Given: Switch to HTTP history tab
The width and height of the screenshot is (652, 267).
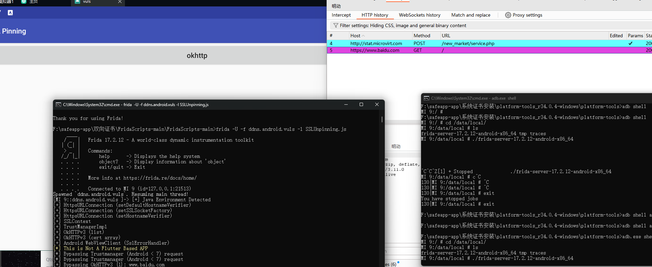Looking at the screenshot, I should (375, 15).
